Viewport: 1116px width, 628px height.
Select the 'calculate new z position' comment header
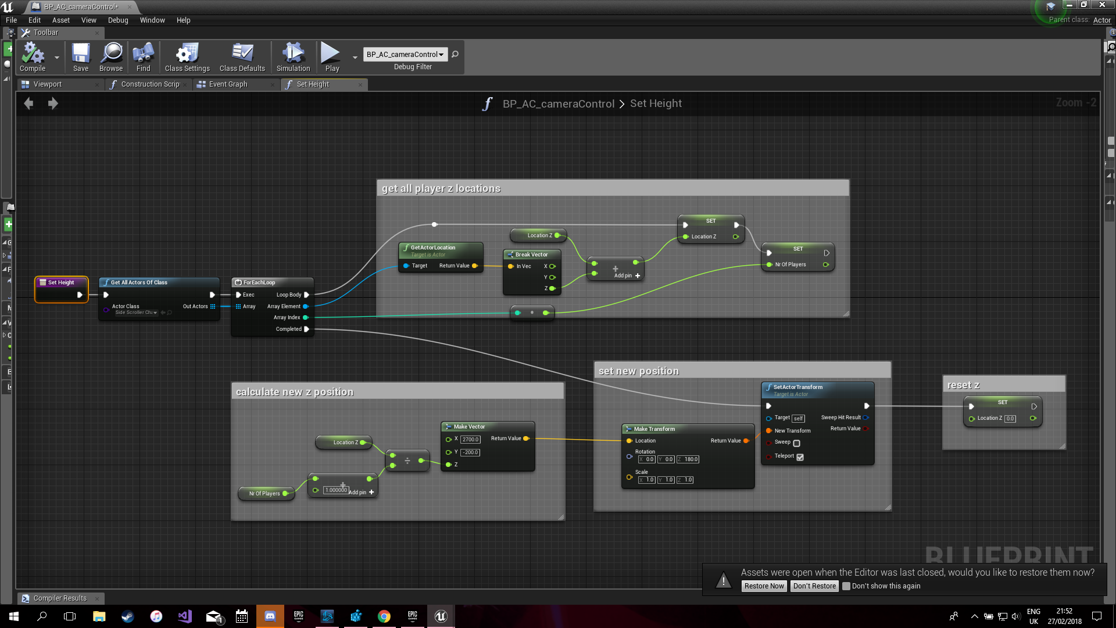tap(398, 392)
